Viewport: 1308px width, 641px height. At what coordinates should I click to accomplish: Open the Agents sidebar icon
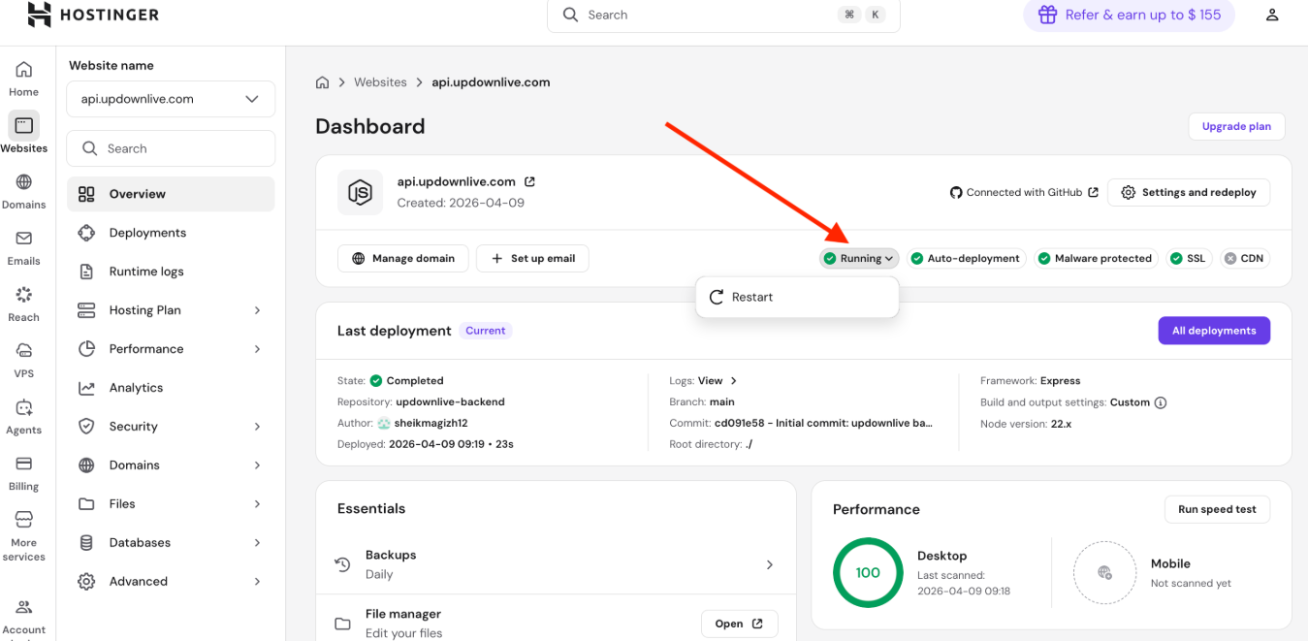pos(23,415)
